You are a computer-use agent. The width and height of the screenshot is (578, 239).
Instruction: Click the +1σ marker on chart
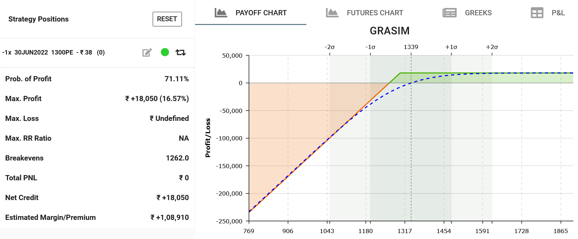tap(451, 47)
